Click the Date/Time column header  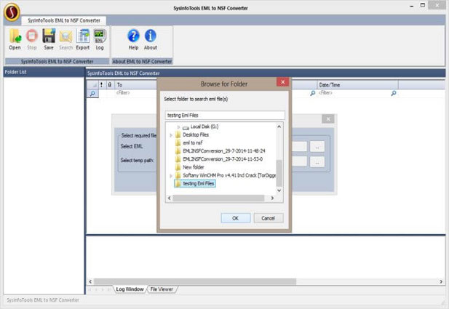[x=357, y=84]
